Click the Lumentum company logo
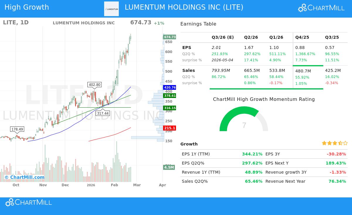Viewport: 352px width, 215px height. coord(111,9)
